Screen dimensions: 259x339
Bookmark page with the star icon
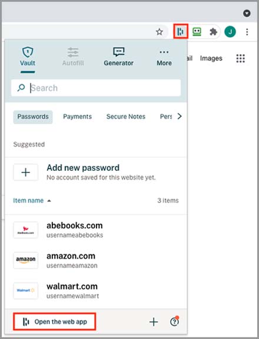click(160, 32)
